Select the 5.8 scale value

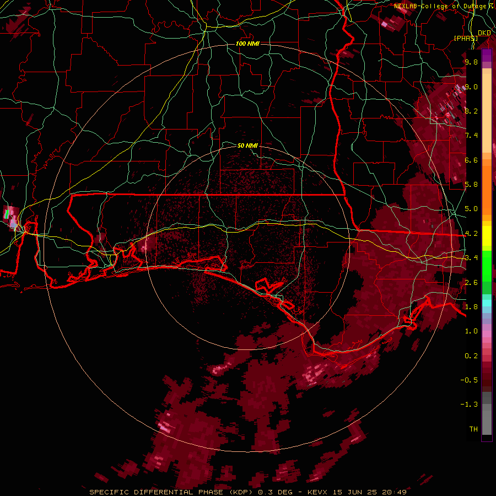coord(471,185)
